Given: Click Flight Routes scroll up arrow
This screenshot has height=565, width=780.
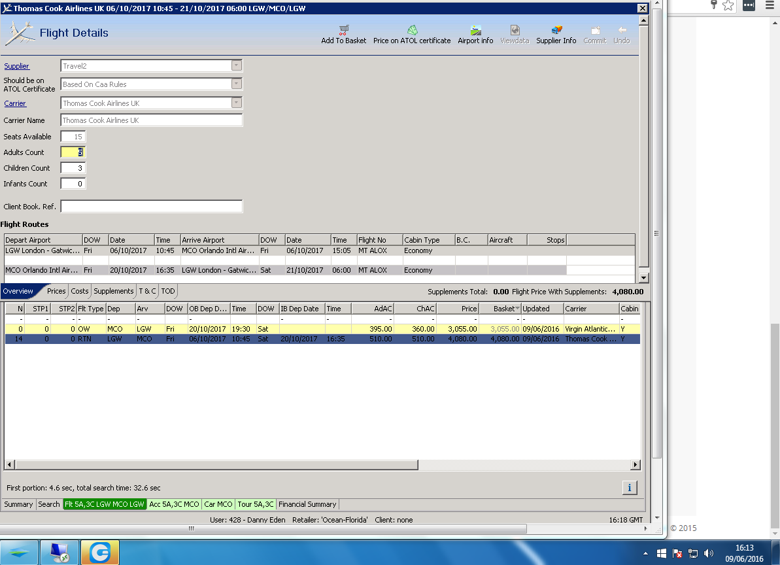Looking at the screenshot, I should coord(643,21).
